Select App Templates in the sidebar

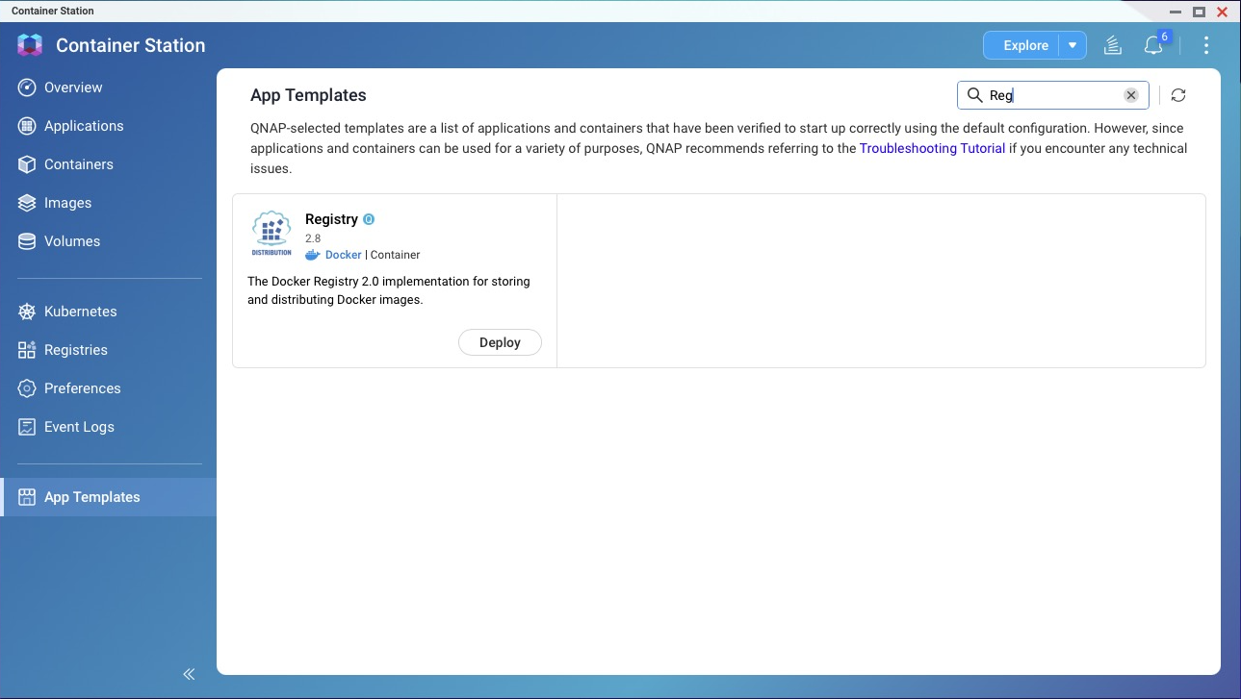108,497
